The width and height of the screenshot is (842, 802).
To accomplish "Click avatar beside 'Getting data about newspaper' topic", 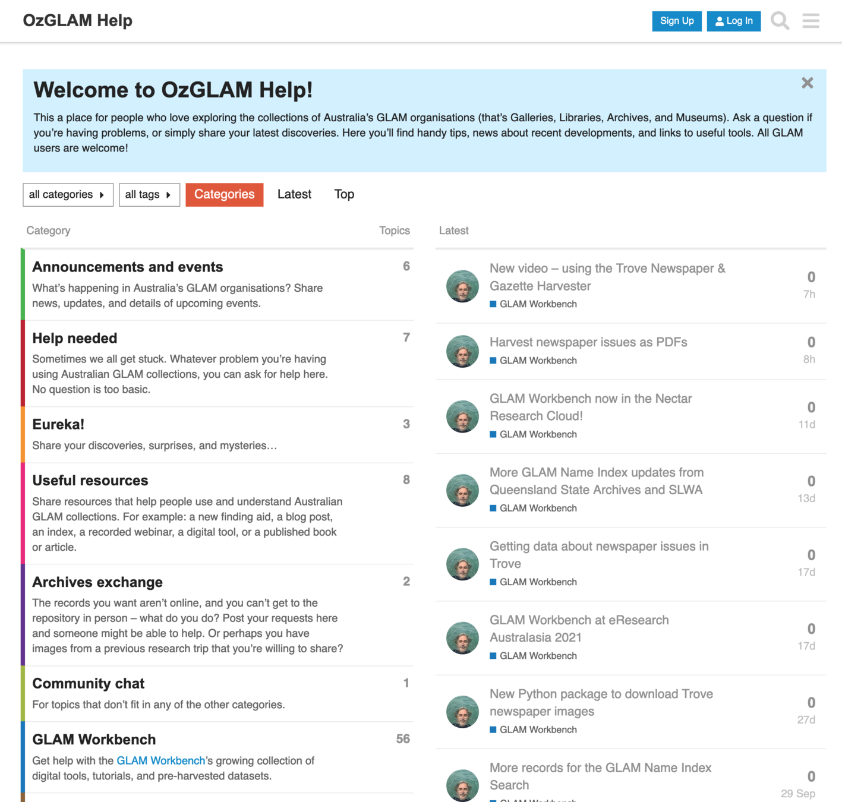I will click(x=462, y=563).
